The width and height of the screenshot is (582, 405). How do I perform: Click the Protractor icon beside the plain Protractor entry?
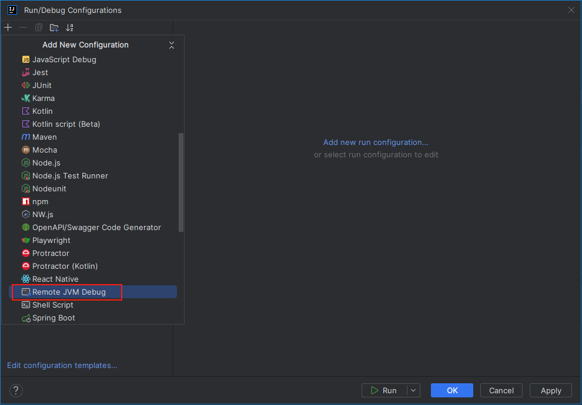[x=26, y=254]
